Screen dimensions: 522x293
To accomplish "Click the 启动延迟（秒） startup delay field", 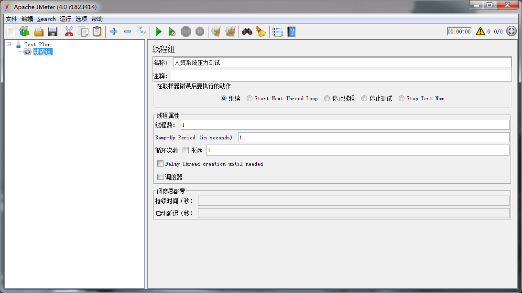I will pos(354,213).
